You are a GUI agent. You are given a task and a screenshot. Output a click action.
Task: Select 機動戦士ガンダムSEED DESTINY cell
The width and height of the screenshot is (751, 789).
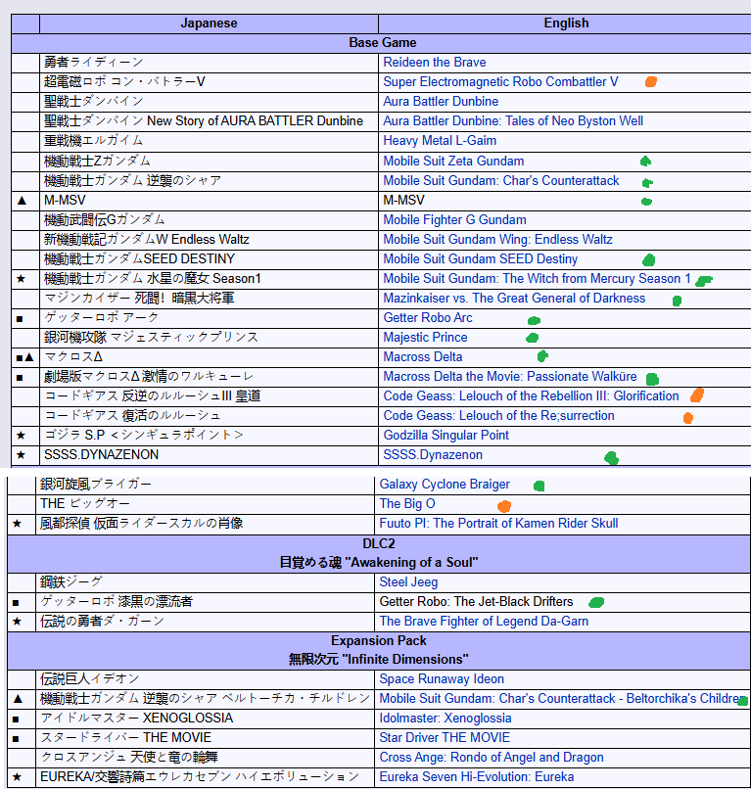(x=209, y=259)
